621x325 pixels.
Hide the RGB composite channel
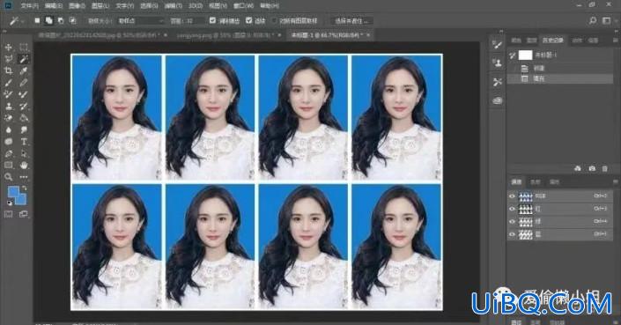point(512,196)
